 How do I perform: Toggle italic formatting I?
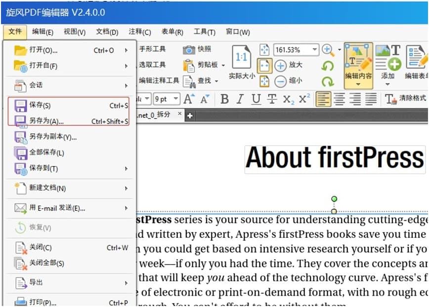pos(240,99)
